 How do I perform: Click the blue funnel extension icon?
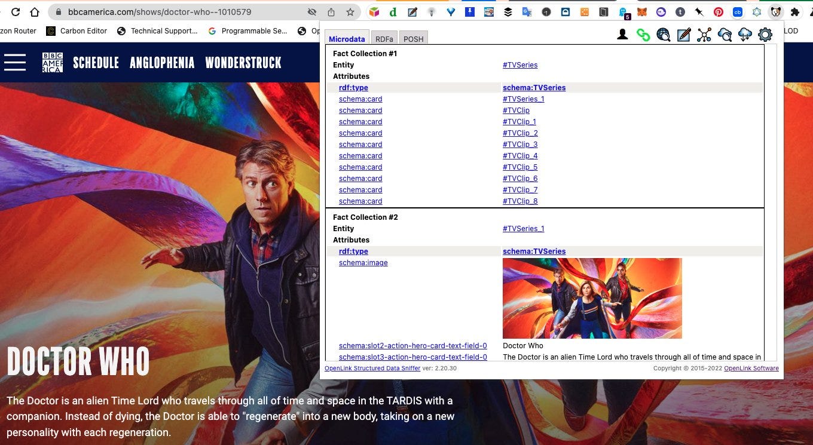(451, 12)
